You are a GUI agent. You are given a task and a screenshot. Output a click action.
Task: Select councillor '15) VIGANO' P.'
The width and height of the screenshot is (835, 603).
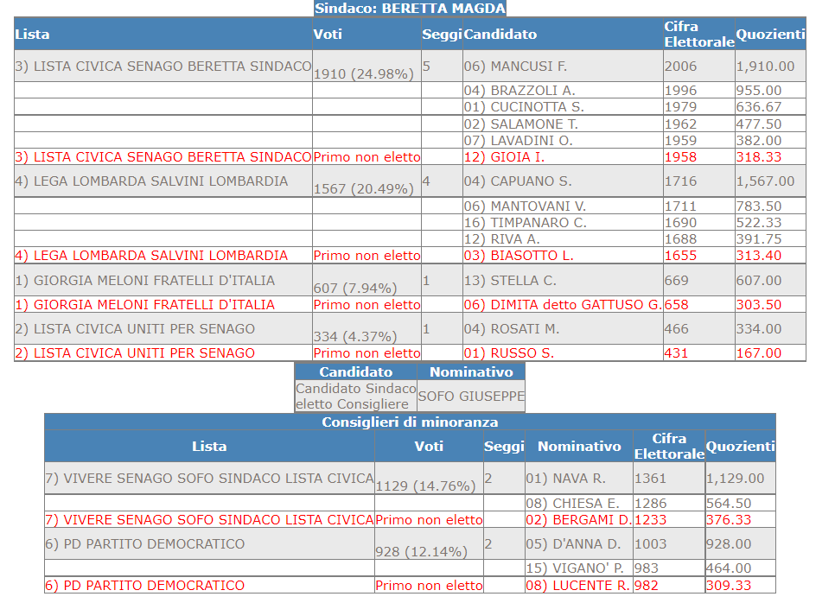[x=575, y=568]
